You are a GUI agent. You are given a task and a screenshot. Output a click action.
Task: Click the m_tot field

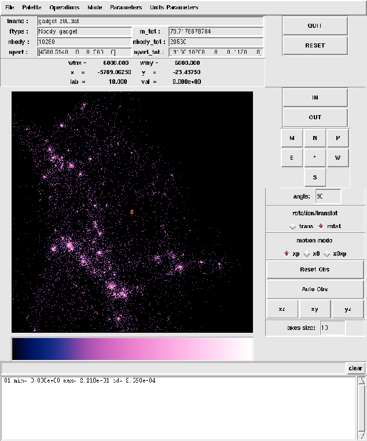click(x=216, y=31)
